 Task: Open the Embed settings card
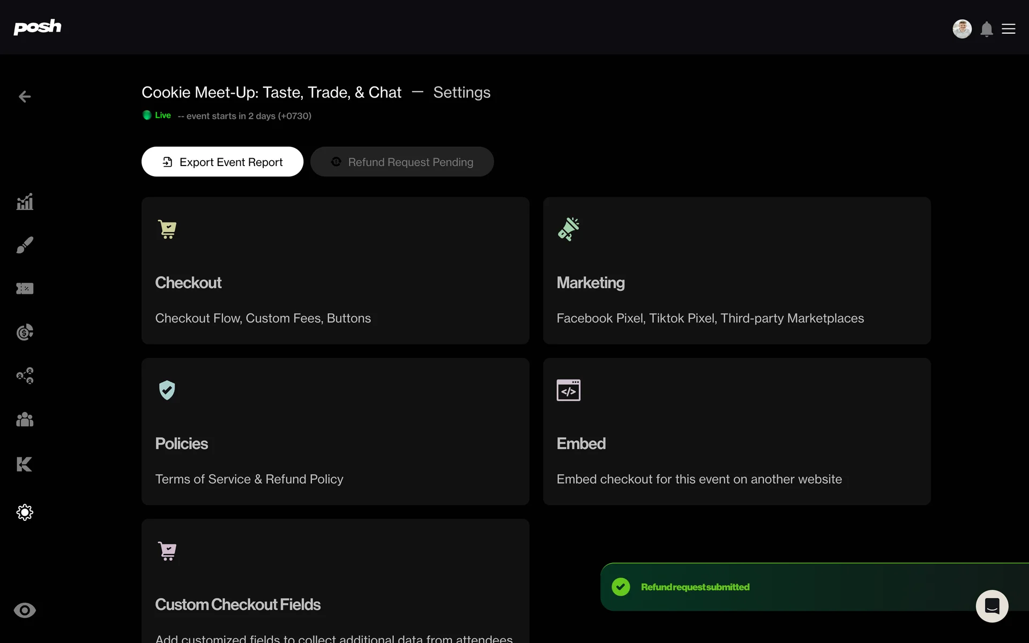(x=737, y=431)
